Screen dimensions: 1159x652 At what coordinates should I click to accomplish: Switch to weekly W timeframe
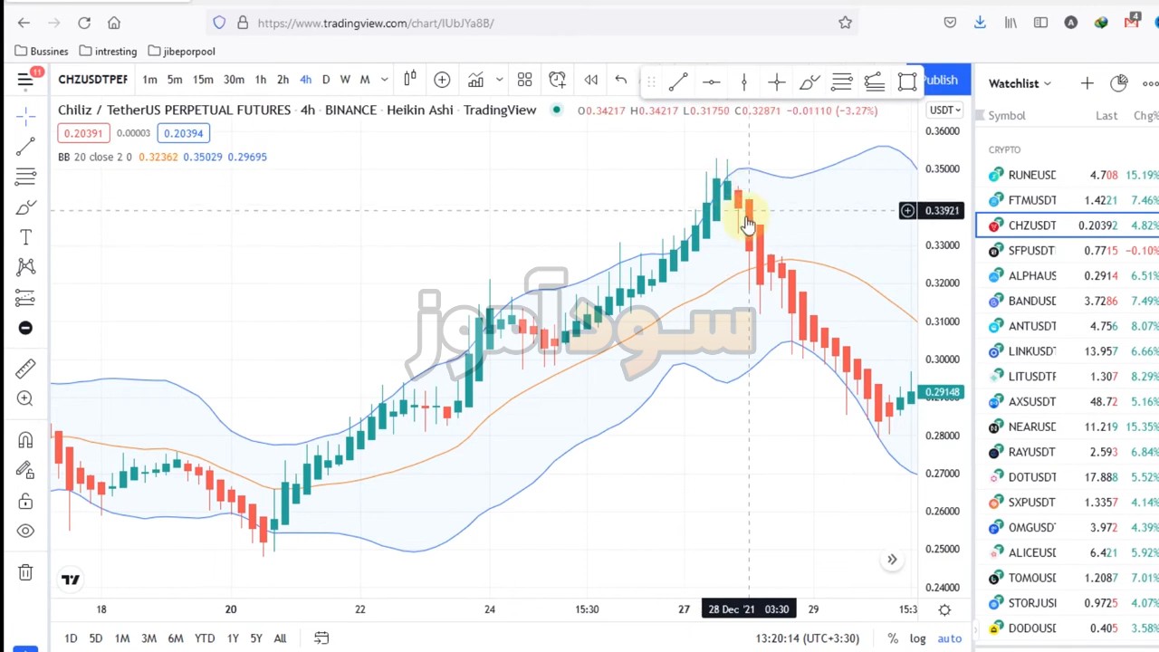[x=345, y=80]
